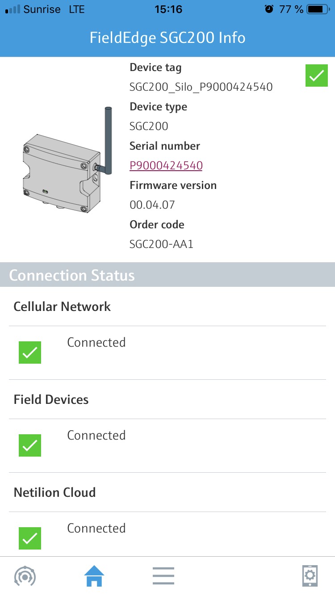This screenshot has width=335, height=596.
Task: Tap the Netilion Cloud connected checkmark
Action: (x=30, y=538)
